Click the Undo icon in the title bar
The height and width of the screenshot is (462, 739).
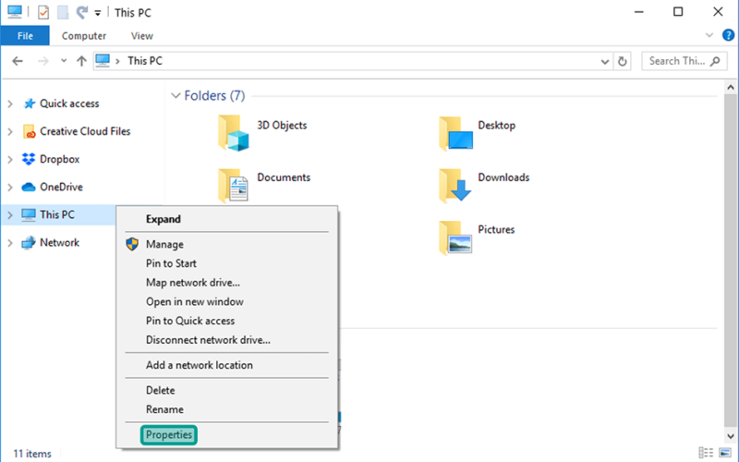click(82, 12)
